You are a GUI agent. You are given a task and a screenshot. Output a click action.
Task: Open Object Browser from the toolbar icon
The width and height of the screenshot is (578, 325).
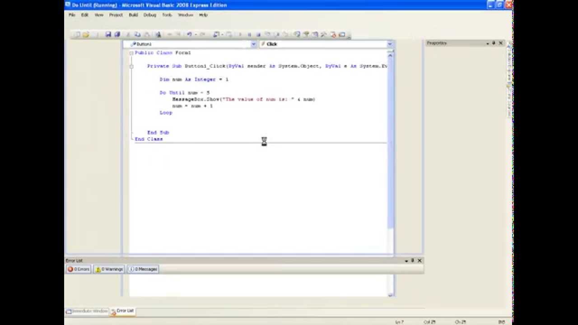click(315, 34)
